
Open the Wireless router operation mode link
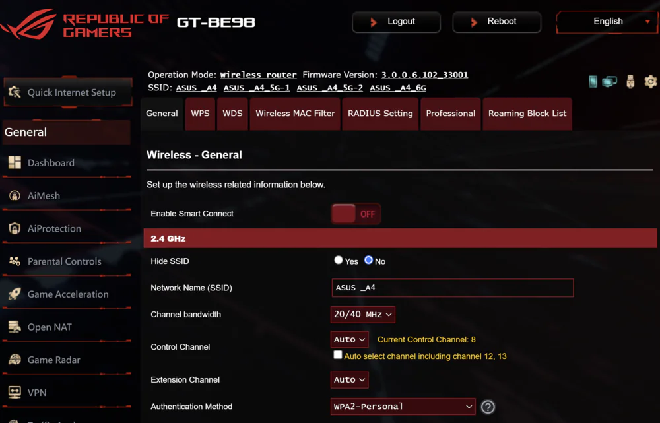(x=259, y=75)
